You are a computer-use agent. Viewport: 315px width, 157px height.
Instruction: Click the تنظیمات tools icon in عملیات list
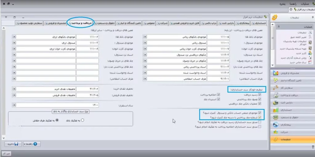pos(310,32)
